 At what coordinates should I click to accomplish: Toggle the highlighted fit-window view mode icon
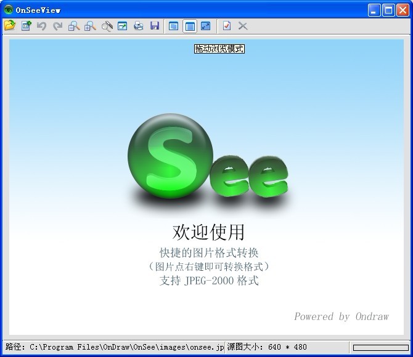[x=190, y=26]
